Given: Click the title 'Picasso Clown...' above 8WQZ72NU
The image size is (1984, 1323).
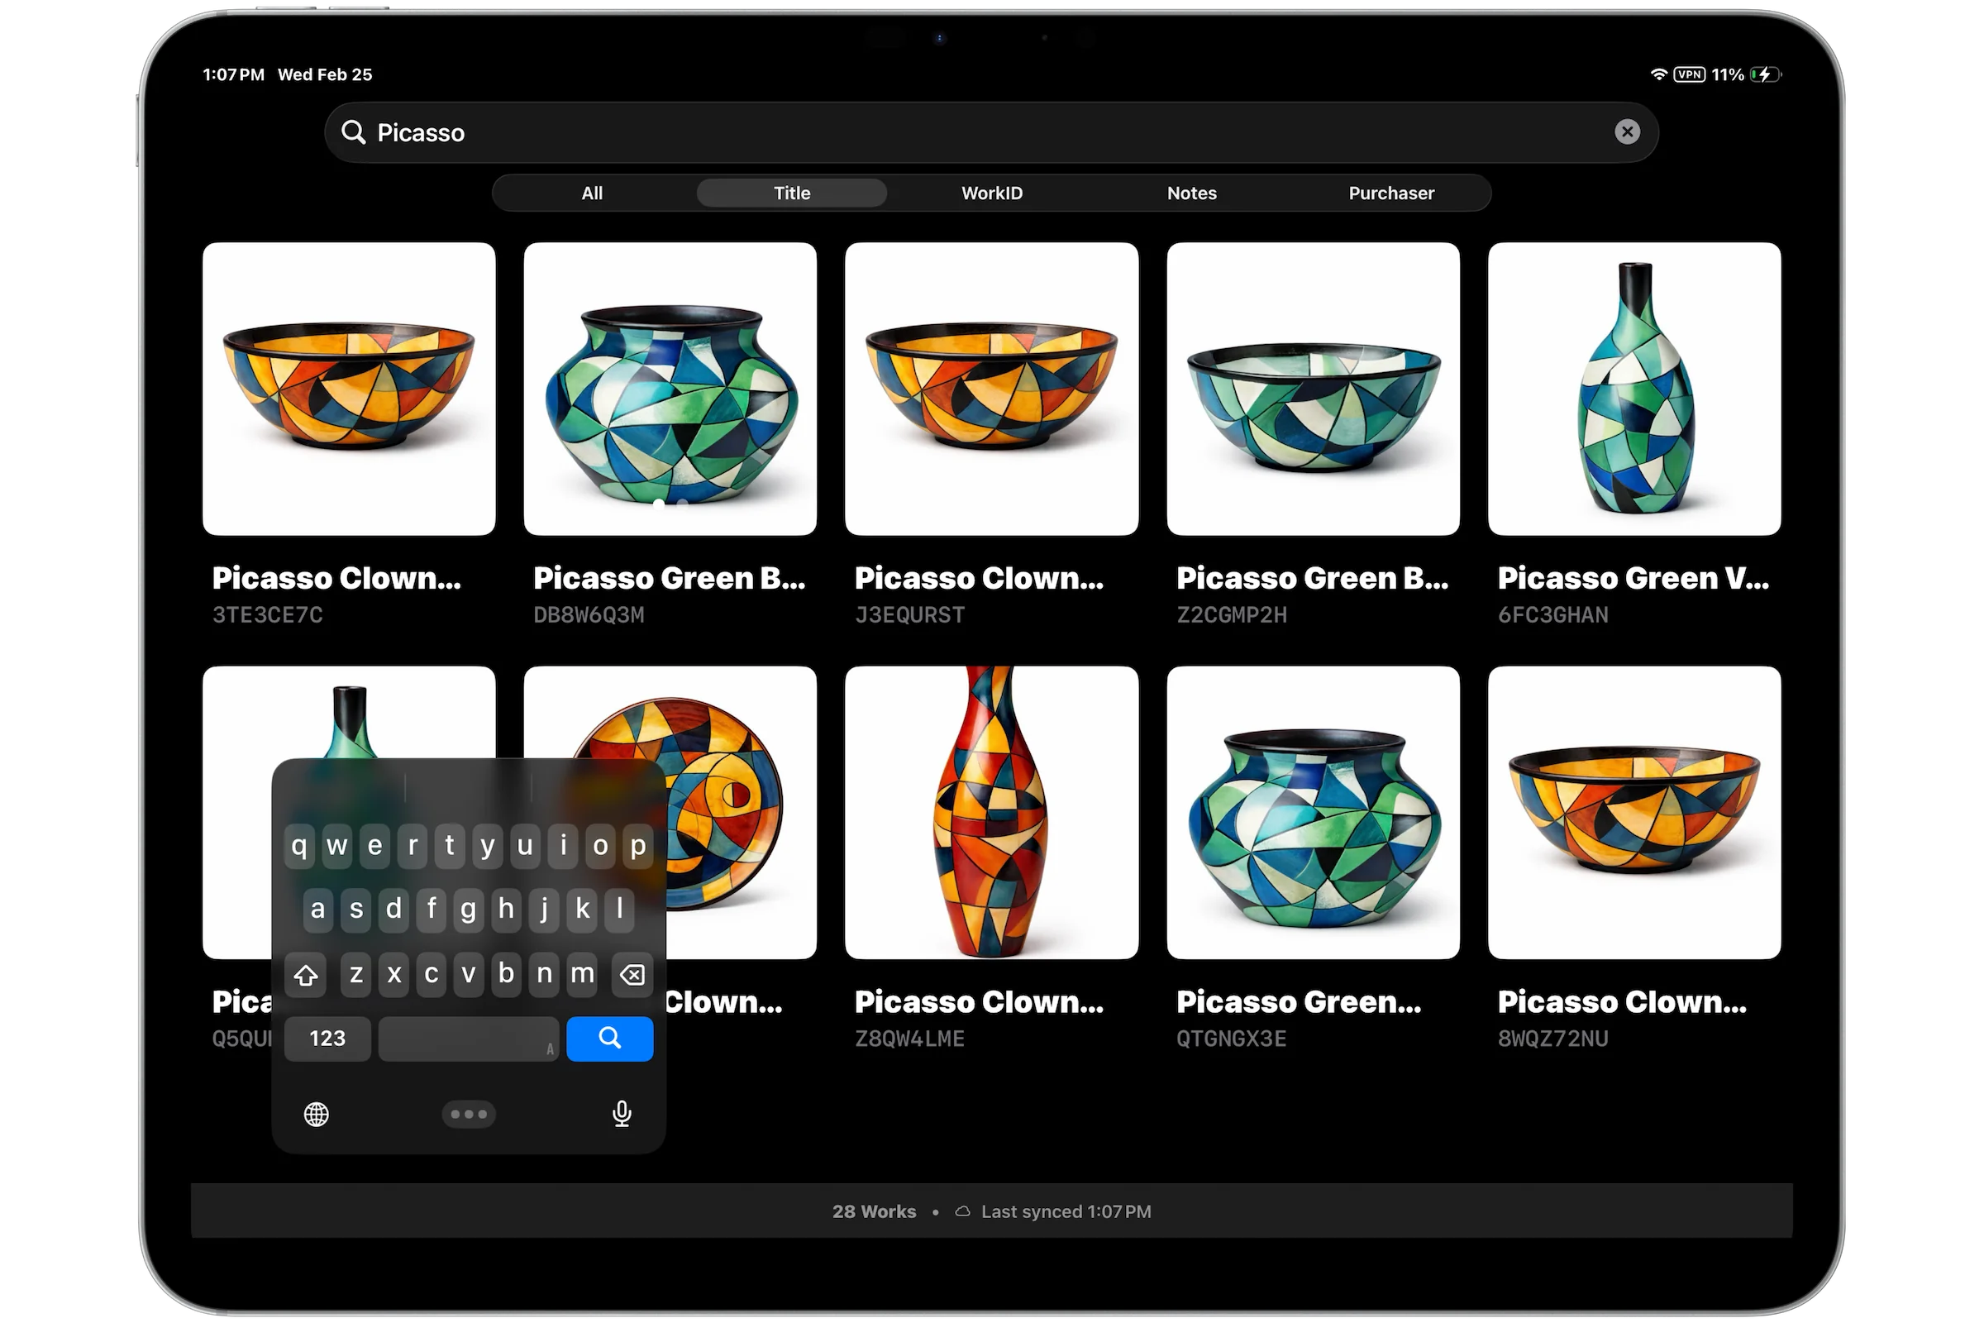Looking at the screenshot, I should coord(1622,1001).
